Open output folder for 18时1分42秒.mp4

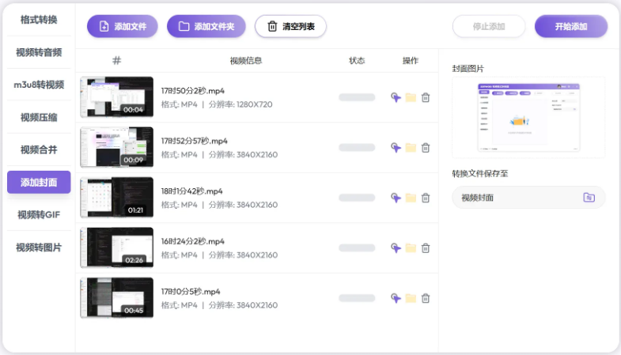pyautogui.click(x=411, y=198)
